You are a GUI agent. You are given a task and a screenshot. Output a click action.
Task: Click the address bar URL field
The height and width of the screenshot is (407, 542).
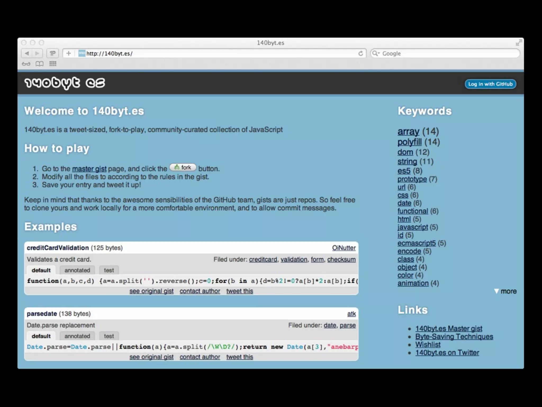pos(212,54)
